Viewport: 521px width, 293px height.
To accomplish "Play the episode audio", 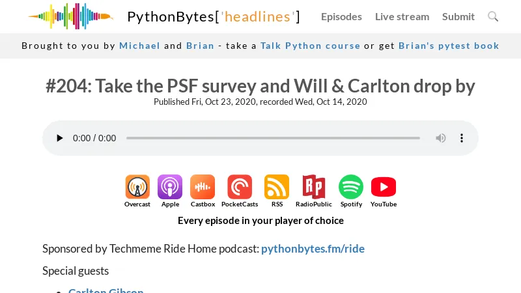I will click(60, 138).
